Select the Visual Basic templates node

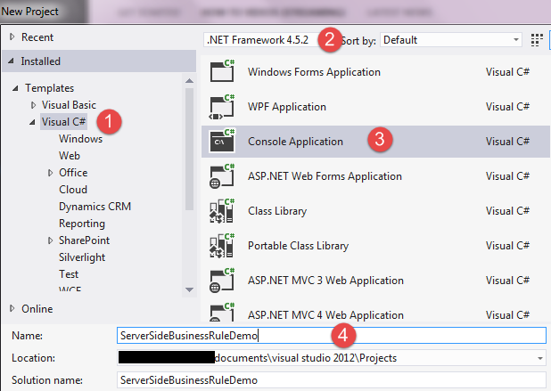[69, 105]
